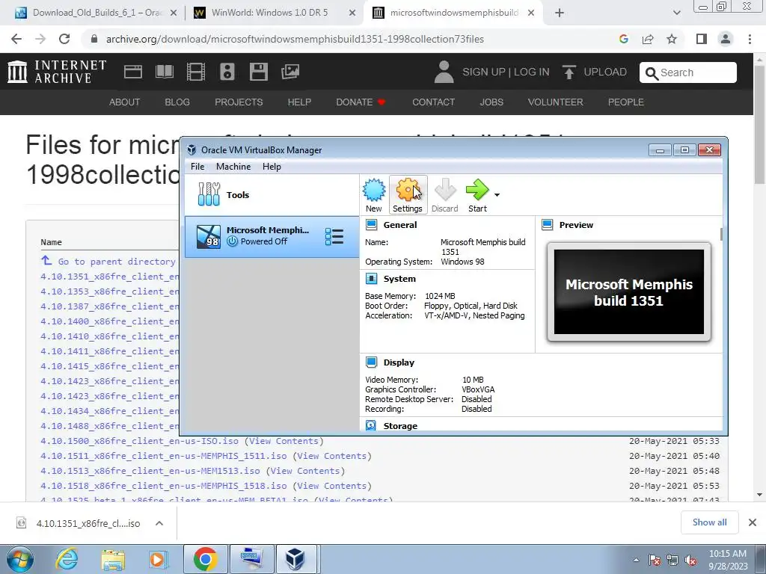This screenshot has width=766, height=574.
Task: Click the Storage section disk icon
Action: point(371,425)
